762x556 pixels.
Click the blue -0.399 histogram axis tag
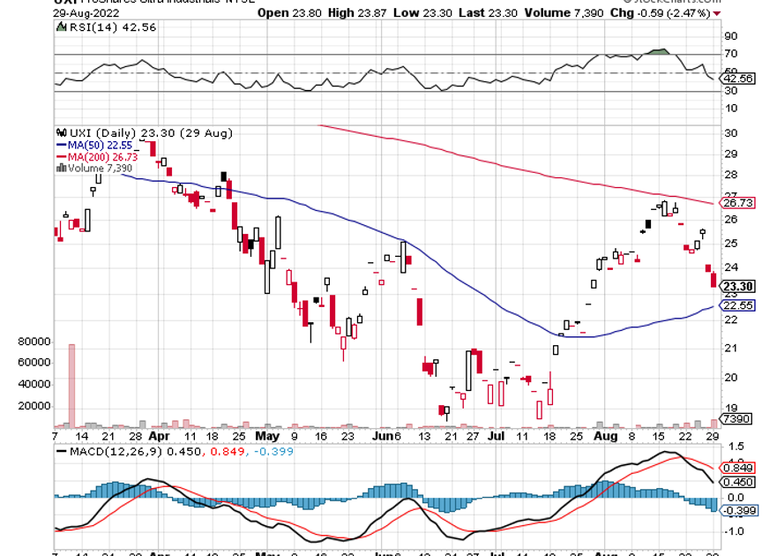click(739, 511)
